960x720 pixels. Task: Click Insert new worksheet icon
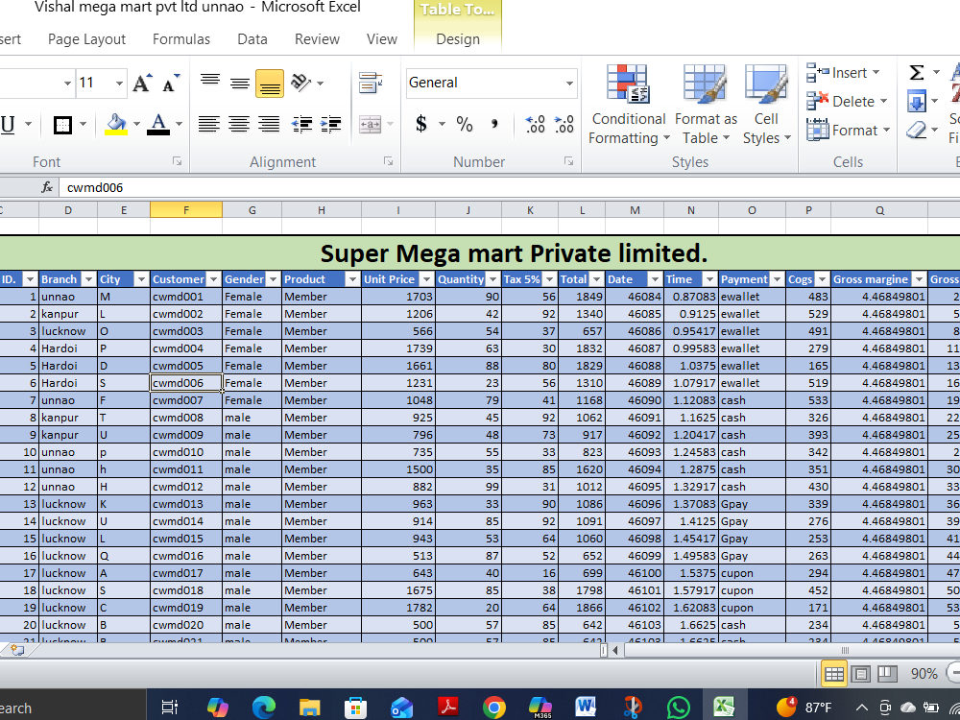point(17,650)
